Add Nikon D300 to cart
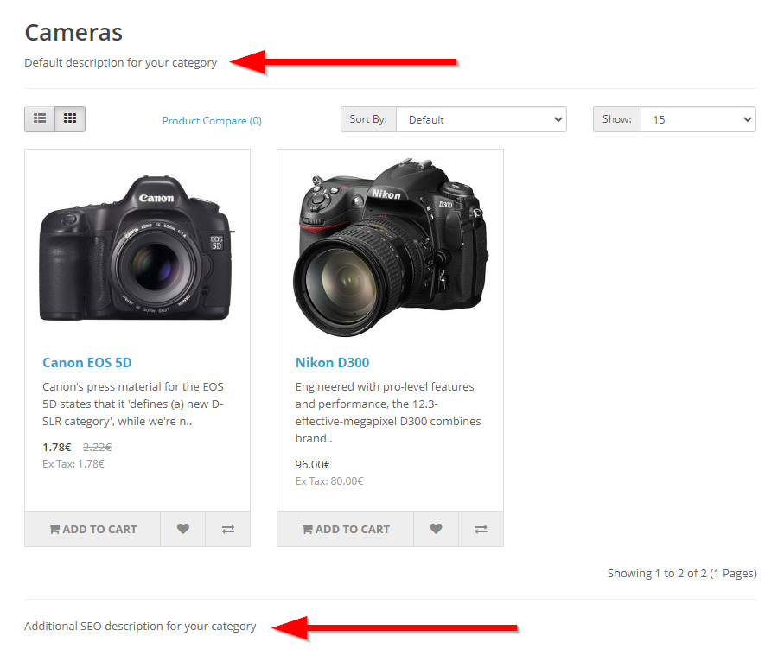The width and height of the screenshot is (784, 668). pyautogui.click(x=346, y=529)
